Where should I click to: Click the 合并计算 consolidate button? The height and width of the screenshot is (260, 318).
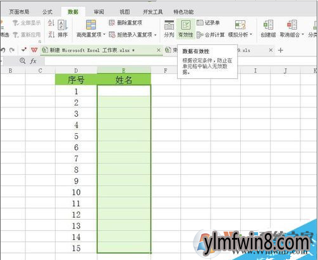211,35
